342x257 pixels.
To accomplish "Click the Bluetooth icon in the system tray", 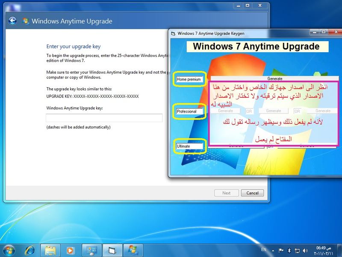I will 289,250.
